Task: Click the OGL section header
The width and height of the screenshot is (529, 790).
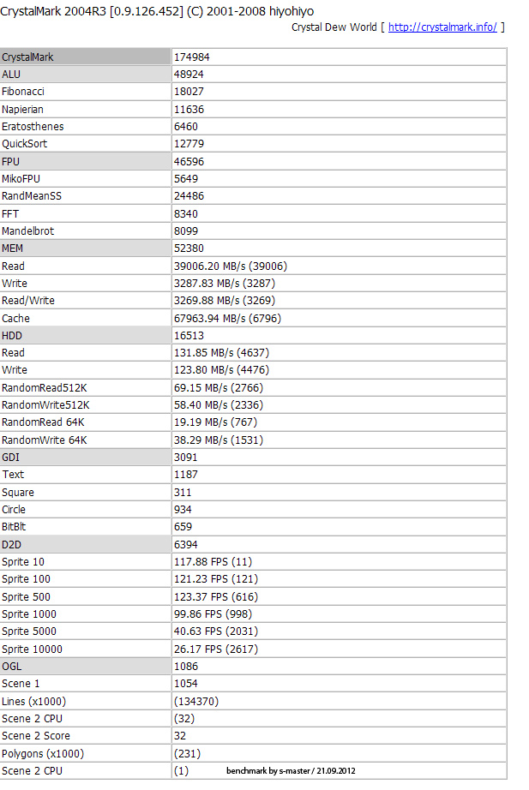Action: point(12,666)
